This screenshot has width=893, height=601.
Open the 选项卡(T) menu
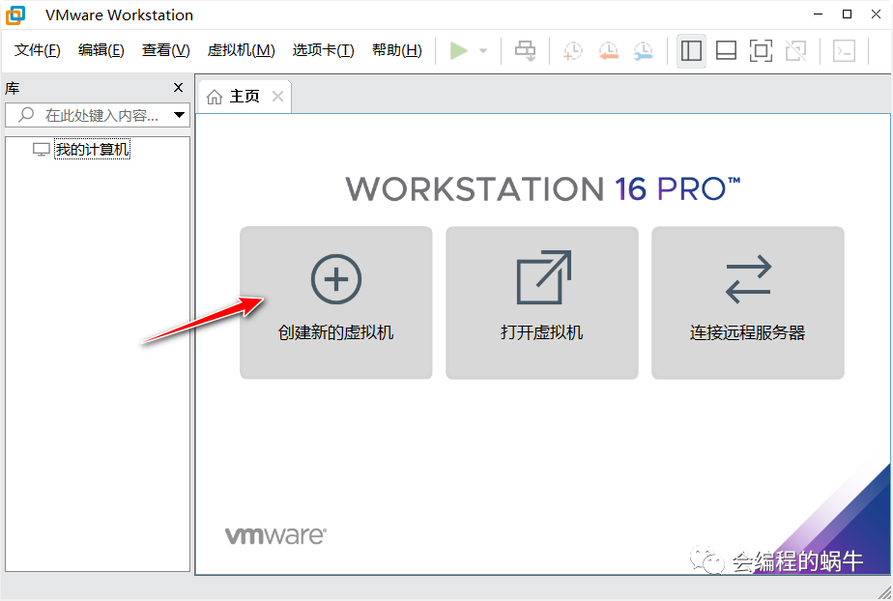tap(324, 50)
